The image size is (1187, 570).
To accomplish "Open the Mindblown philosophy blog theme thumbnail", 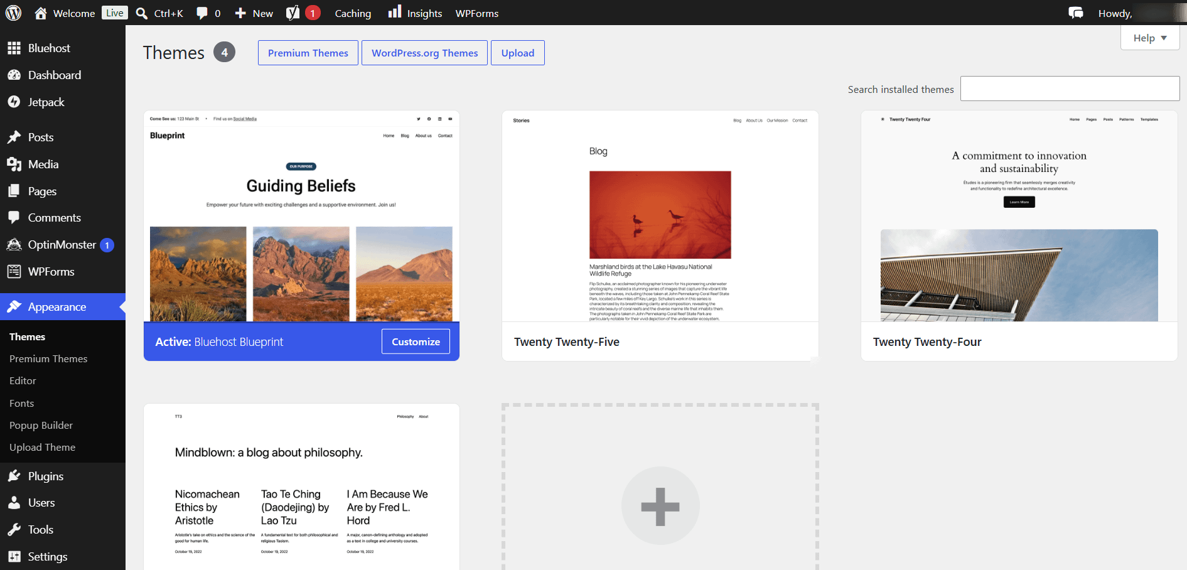I will pos(301,487).
